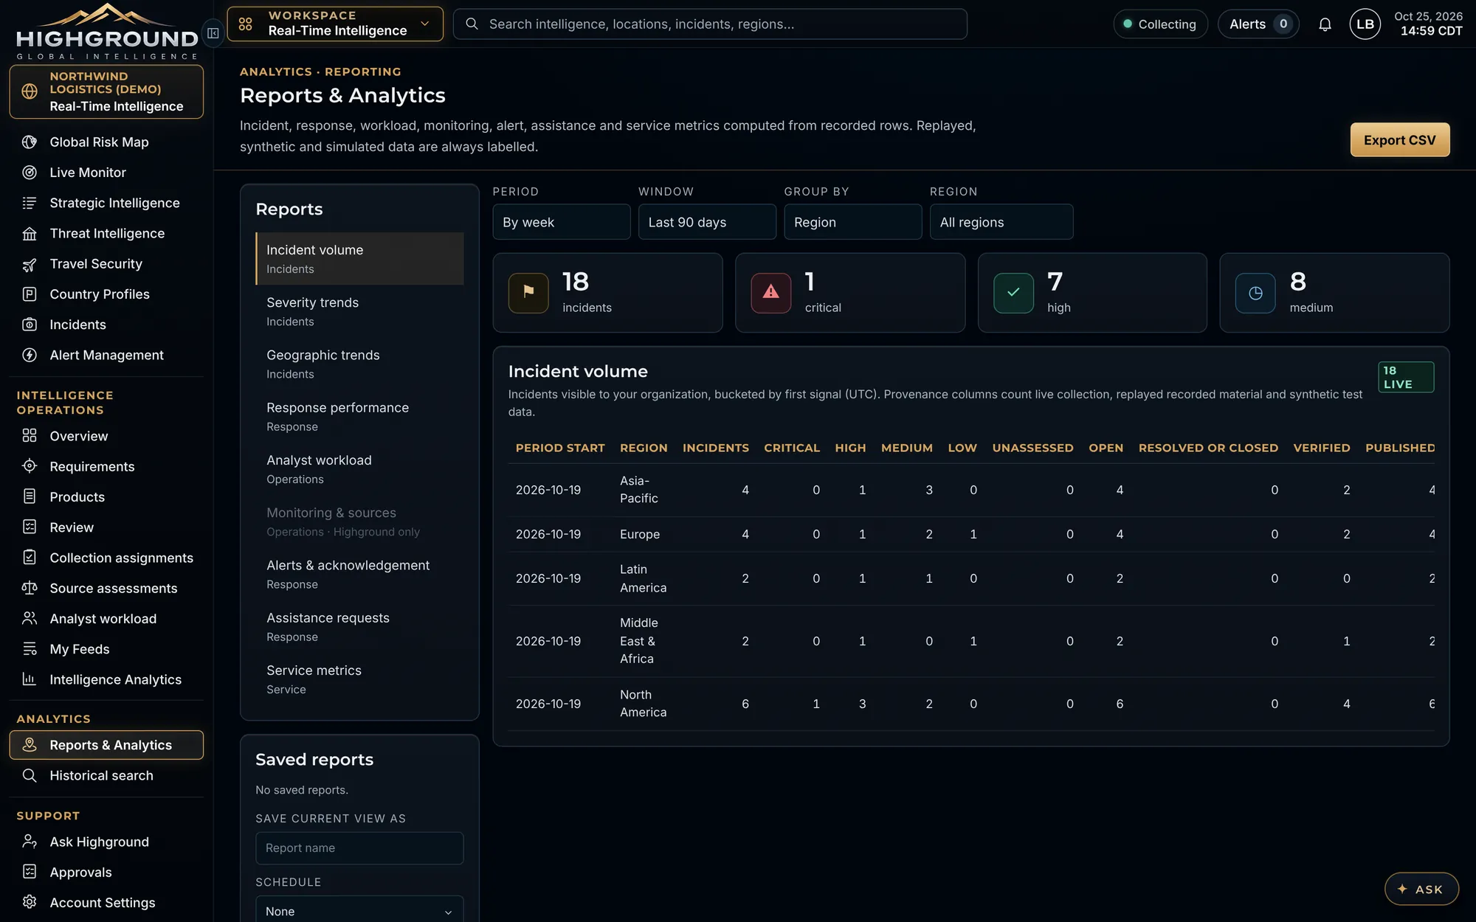The image size is (1476, 922).
Task: Click the Strategic Intelligence list icon
Action: click(30, 203)
